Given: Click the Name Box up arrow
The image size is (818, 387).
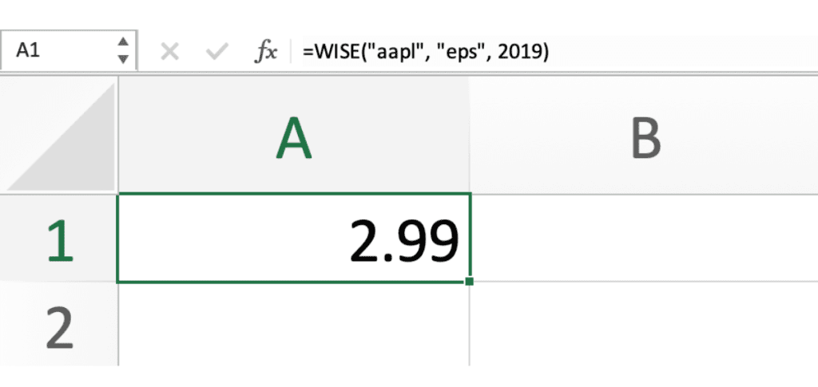Looking at the screenshot, I should [122, 43].
